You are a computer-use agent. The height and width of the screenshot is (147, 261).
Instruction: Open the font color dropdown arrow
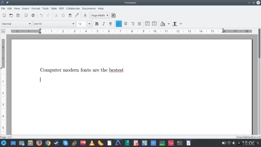coord(181,24)
